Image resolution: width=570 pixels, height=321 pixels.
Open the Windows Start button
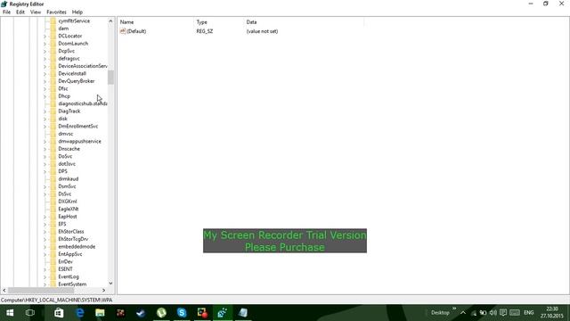click(x=10, y=313)
